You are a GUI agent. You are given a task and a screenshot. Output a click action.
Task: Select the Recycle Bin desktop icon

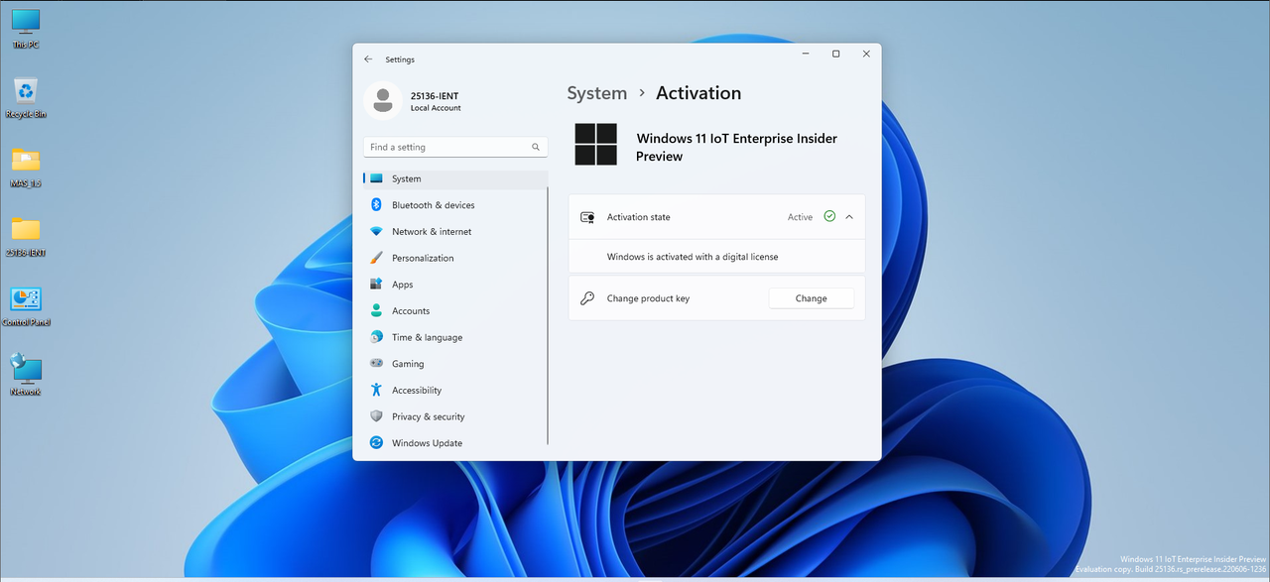click(26, 98)
